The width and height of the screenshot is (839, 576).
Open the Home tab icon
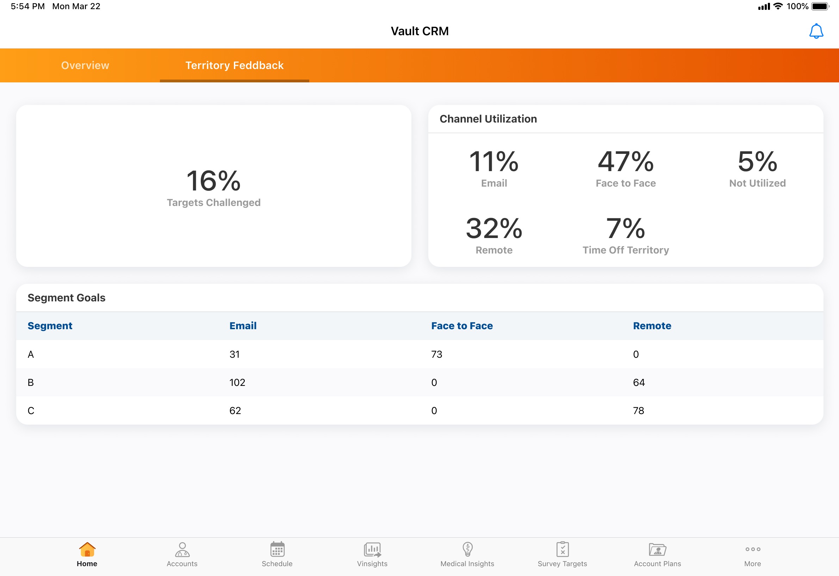[87, 550]
